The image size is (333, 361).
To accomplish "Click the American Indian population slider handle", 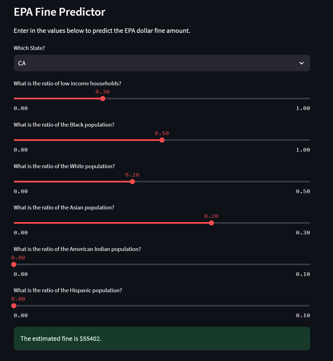I will [x=14, y=264].
